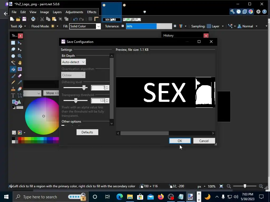This screenshot has width=270, height=202.
Task: Open the Effects menu
Action: [91, 12]
